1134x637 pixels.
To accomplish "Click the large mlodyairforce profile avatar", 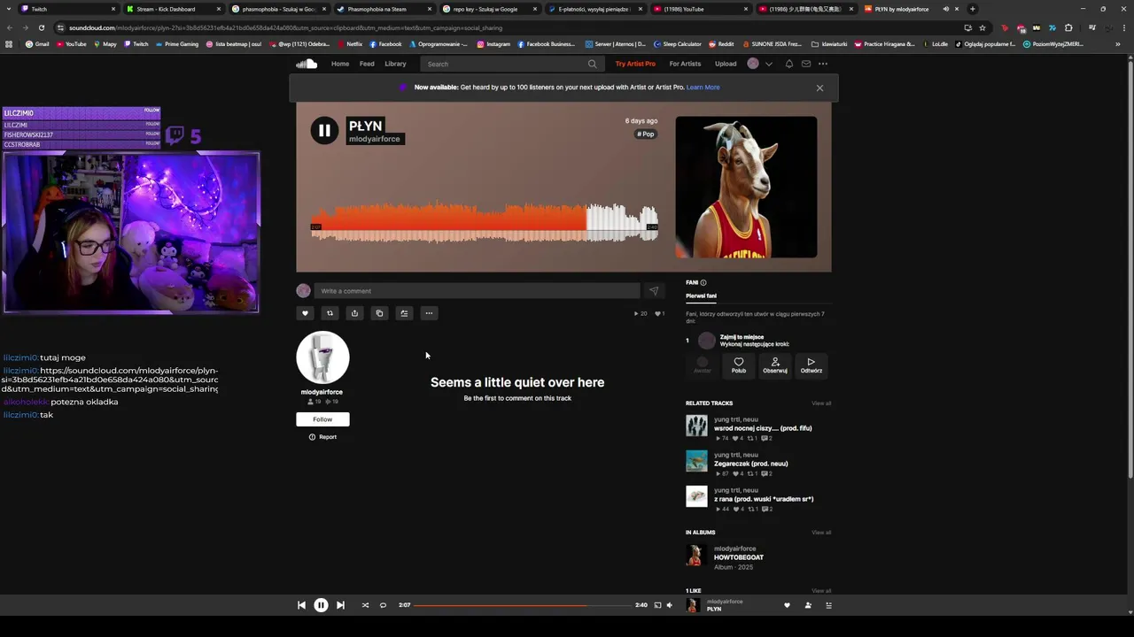I will point(322,357).
